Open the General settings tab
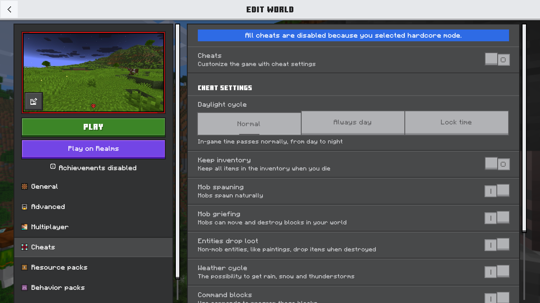 click(93, 186)
